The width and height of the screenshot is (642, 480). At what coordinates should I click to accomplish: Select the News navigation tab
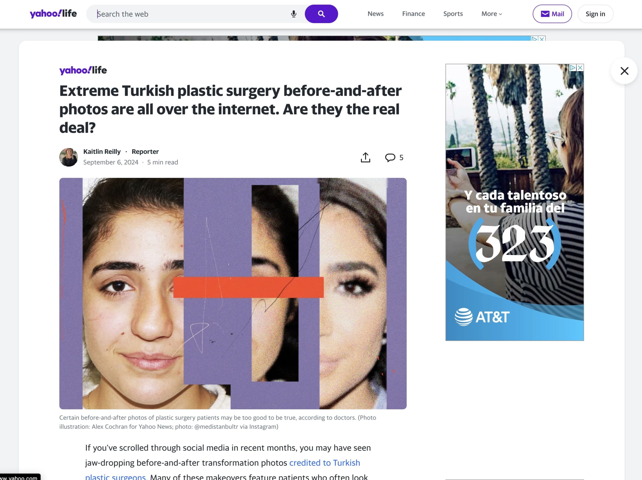pyautogui.click(x=375, y=14)
